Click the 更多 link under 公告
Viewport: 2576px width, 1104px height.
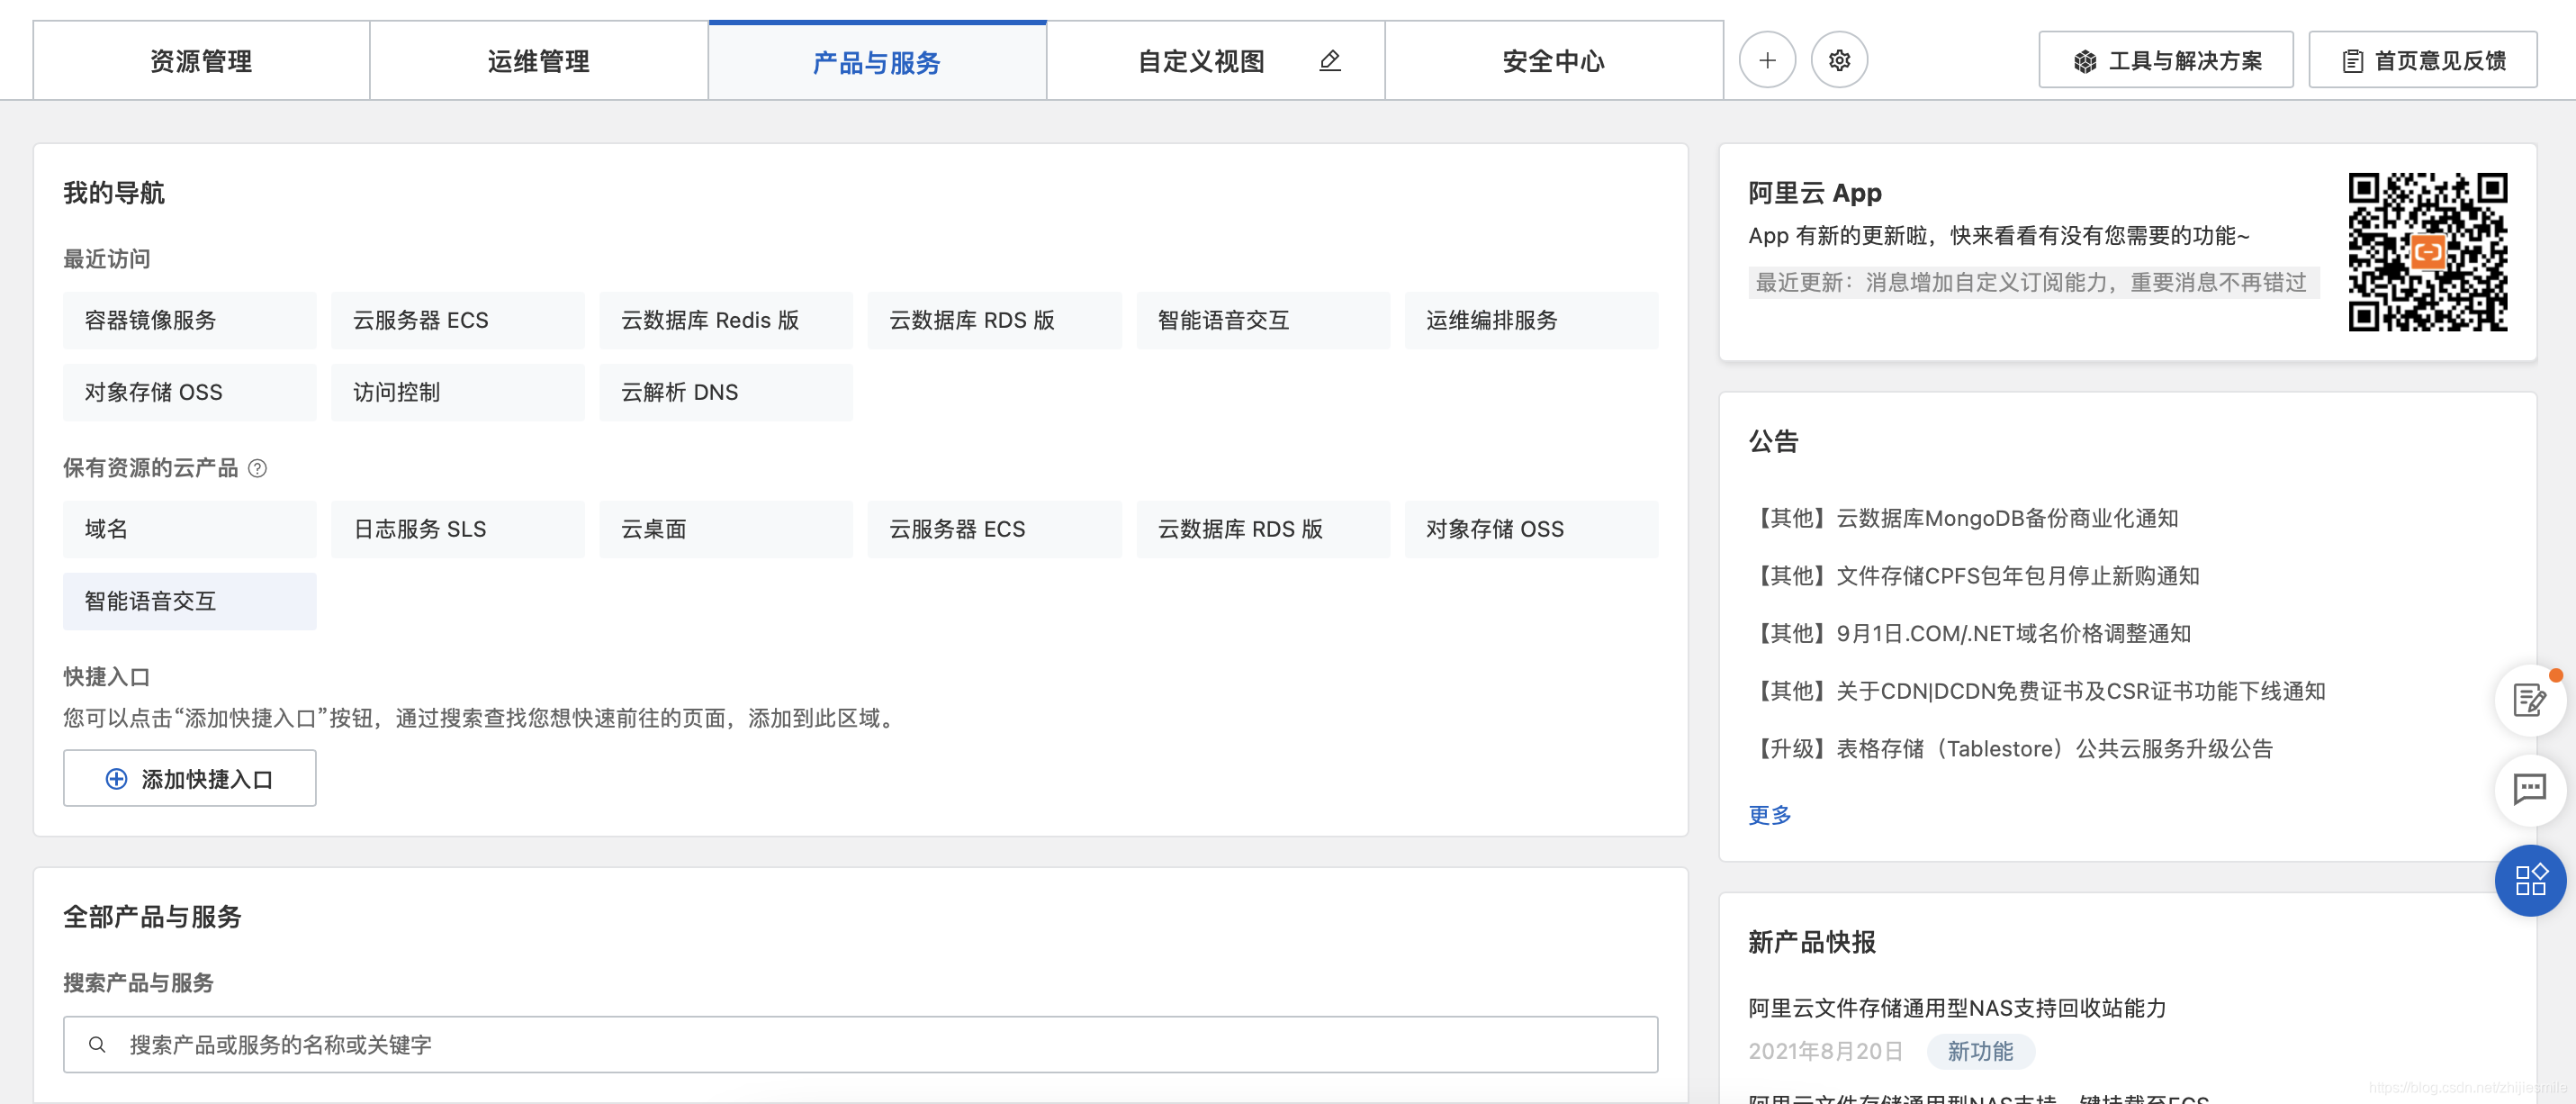[1769, 815]
